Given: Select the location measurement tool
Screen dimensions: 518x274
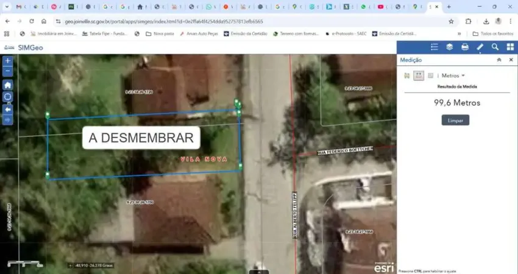Looking at the screenshot, I should [430, 76].
